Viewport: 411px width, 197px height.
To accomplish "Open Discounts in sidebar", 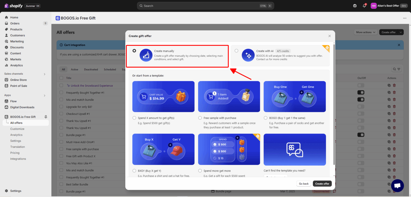I will pos(17,48).
